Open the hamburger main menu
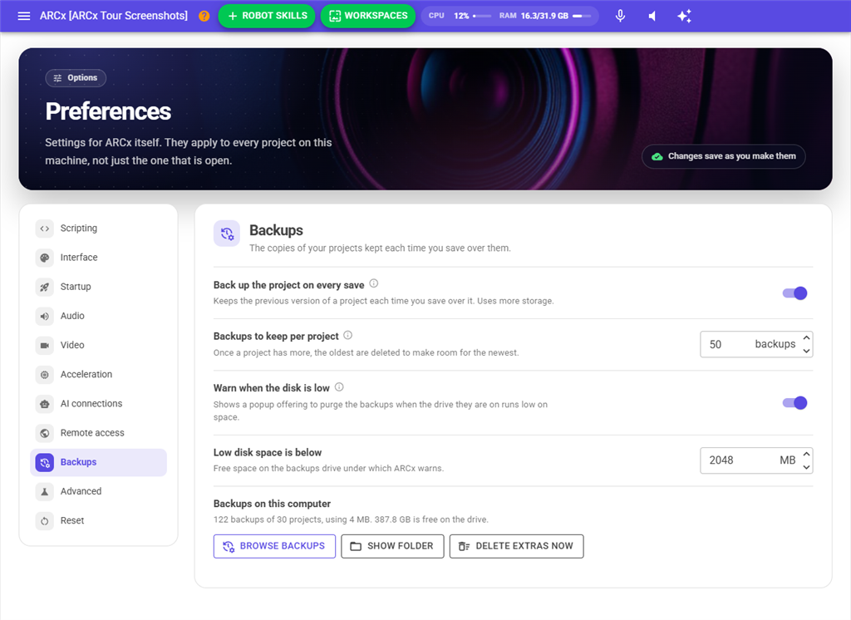This screenshot has width=851, height=620. (24, 16)
